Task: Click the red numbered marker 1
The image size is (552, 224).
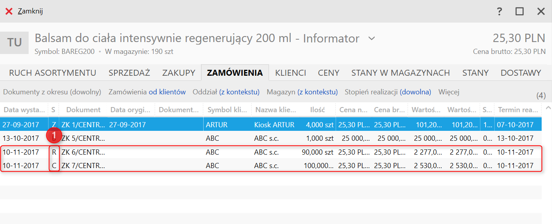Action: [x=54, y=136]
